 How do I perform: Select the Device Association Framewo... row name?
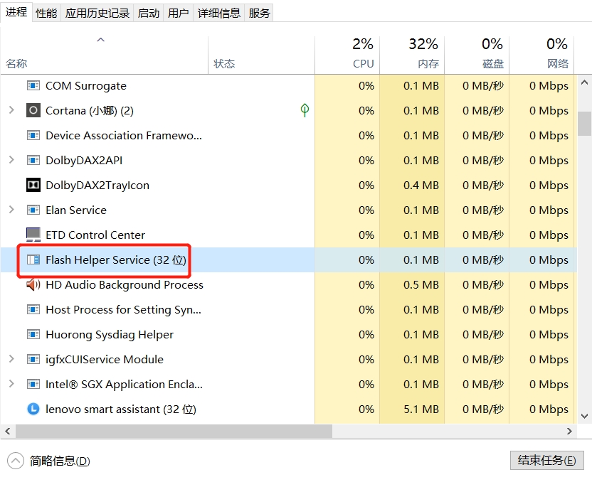point(124,135)
